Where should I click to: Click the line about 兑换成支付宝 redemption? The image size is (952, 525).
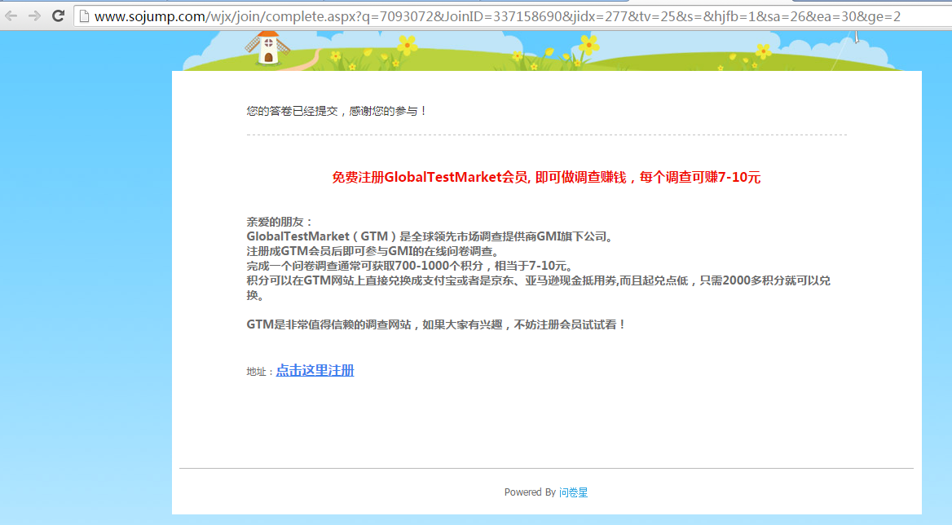click(x=539, y=288)
